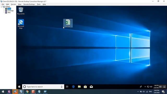This screenshot has height=94, width=167.
Task: Select the Client server in the tree
Action: [9, 9]
